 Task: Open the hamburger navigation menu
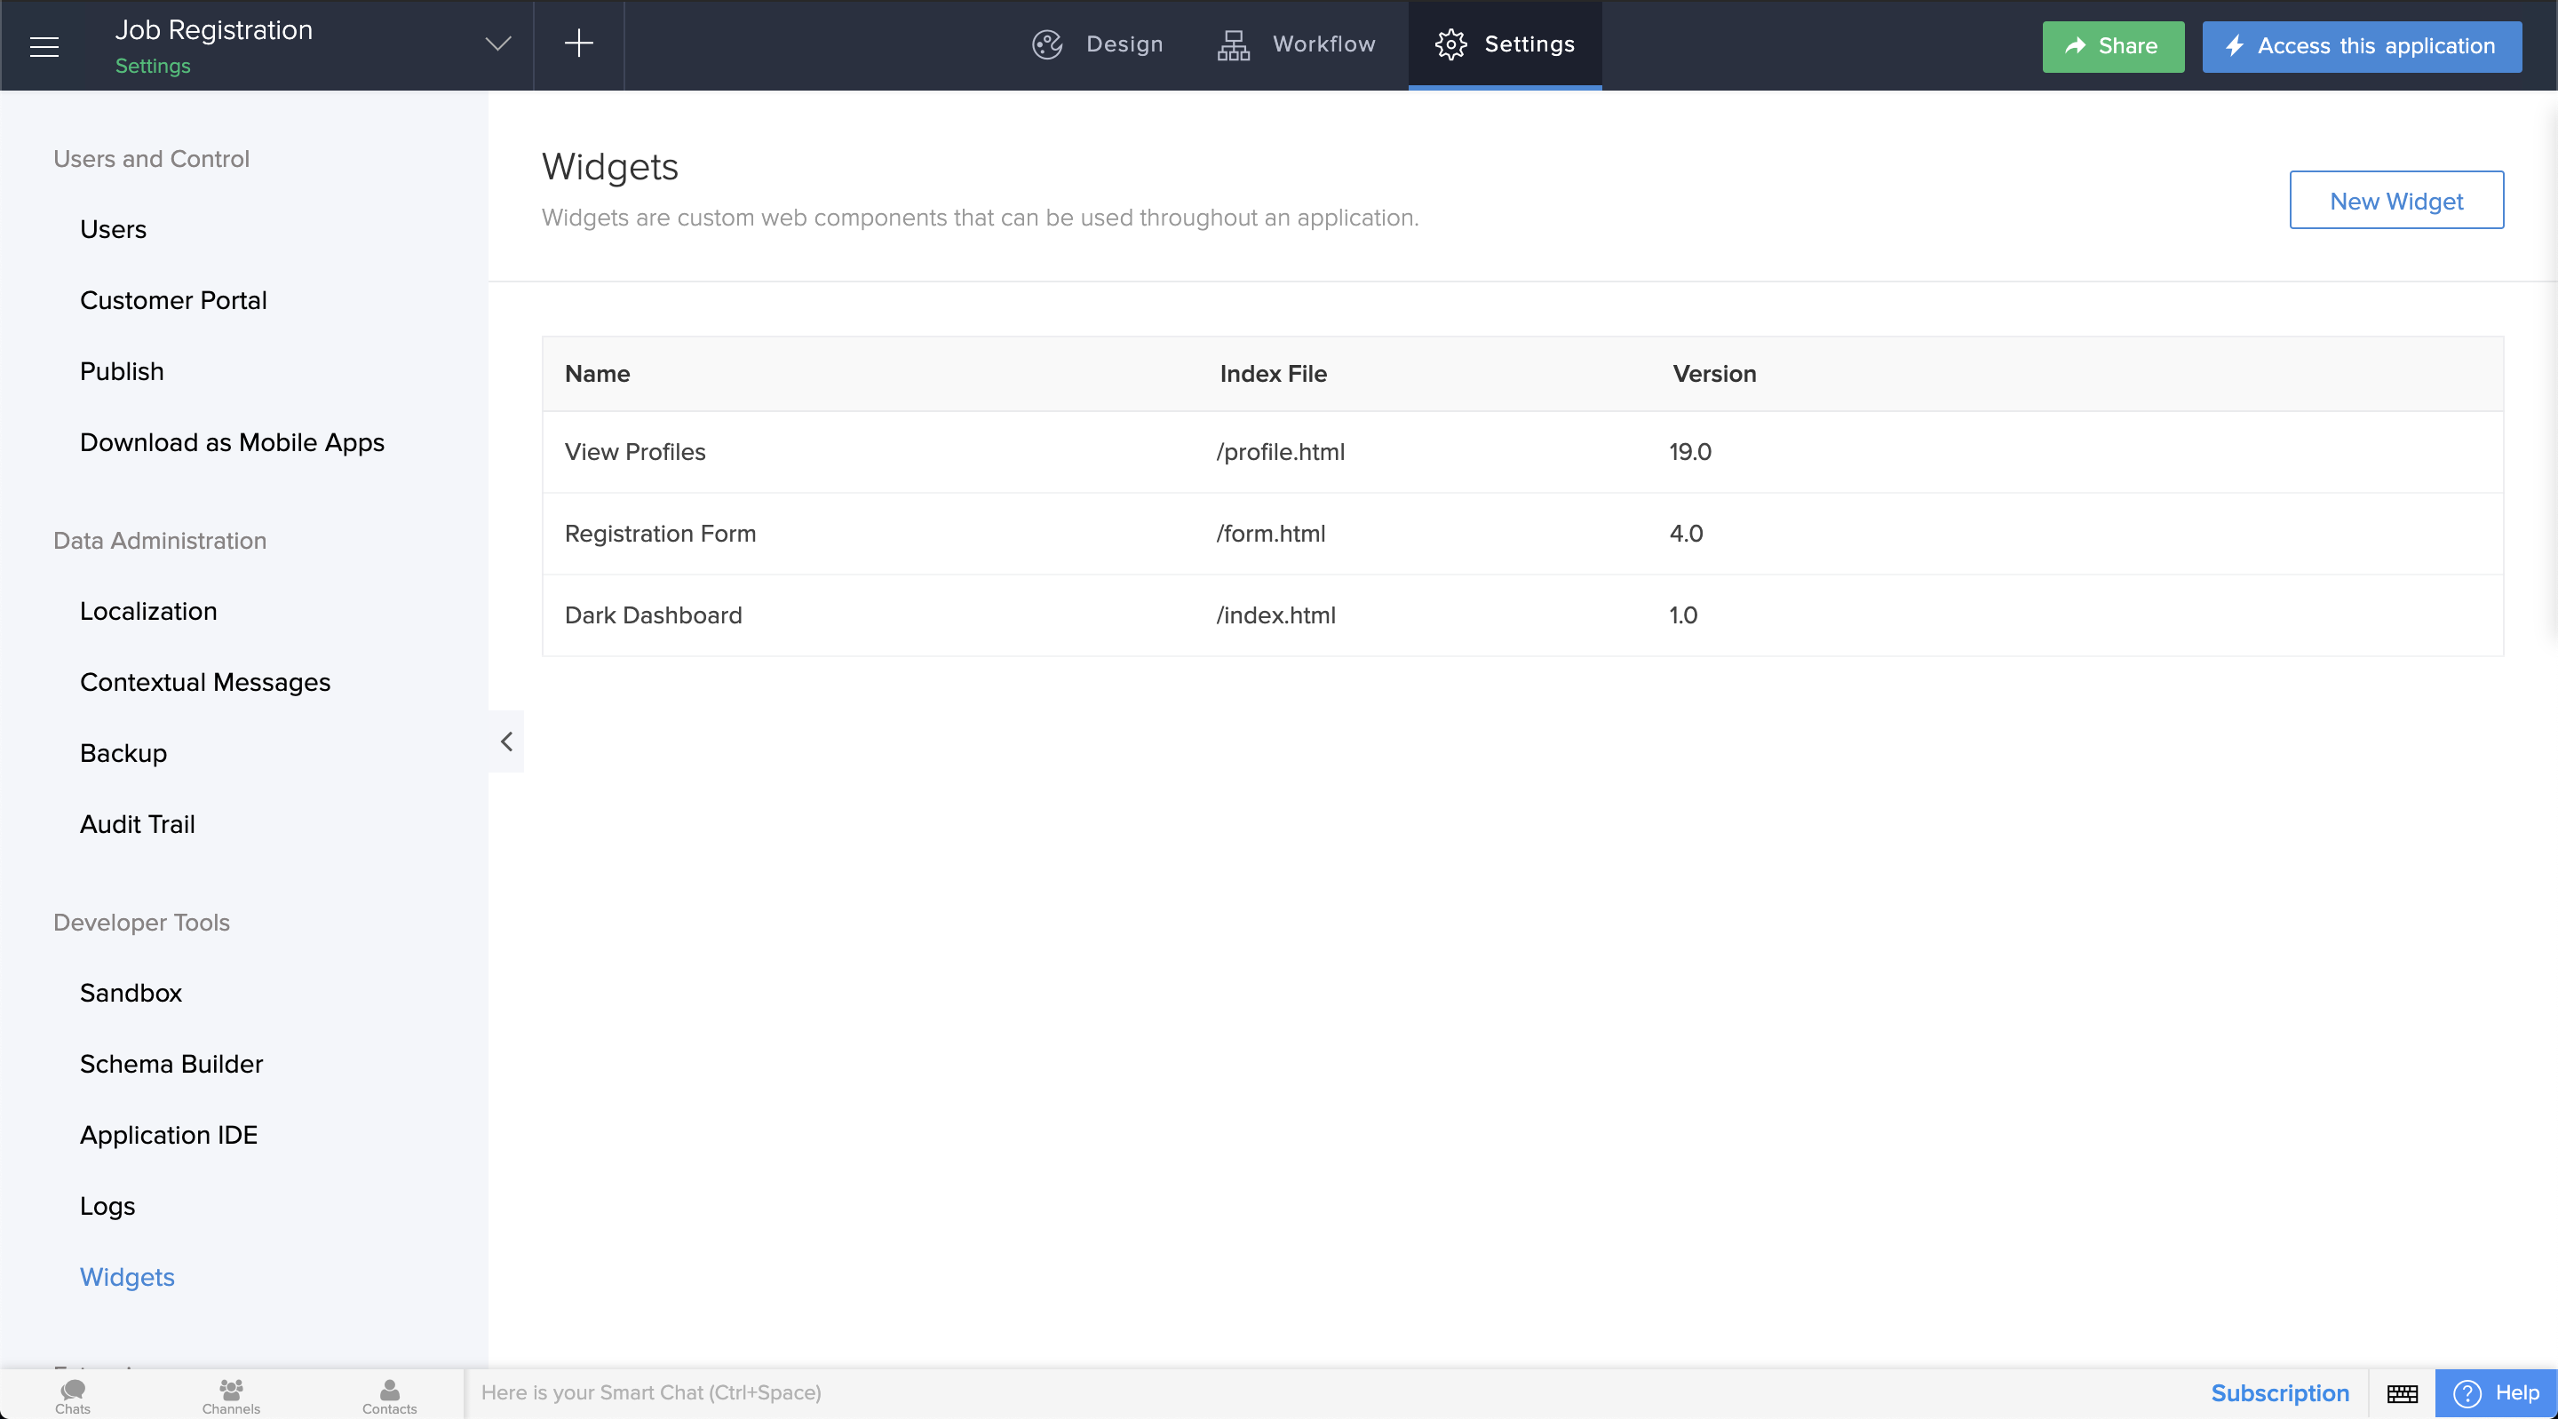(x=44, y=45)
